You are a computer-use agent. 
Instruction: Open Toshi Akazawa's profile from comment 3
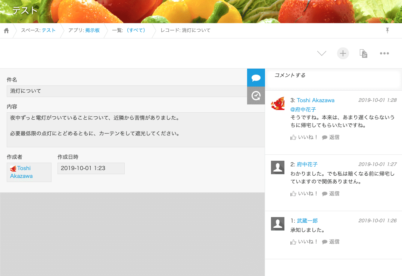pyautogui.click(x=315, y=100)
